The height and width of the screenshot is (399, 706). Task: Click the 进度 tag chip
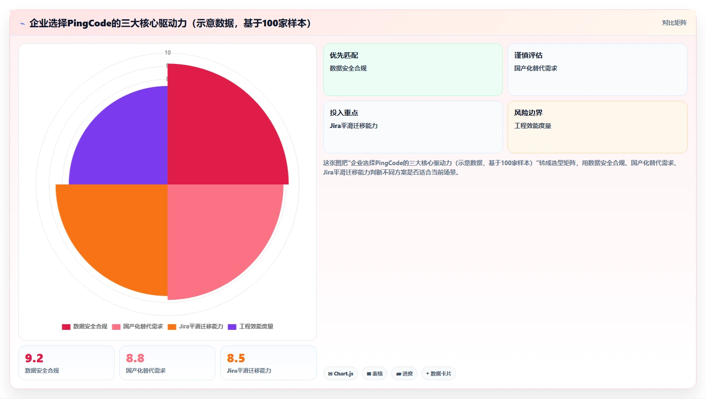pos(404,374)
